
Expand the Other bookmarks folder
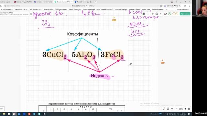[183, 9]
